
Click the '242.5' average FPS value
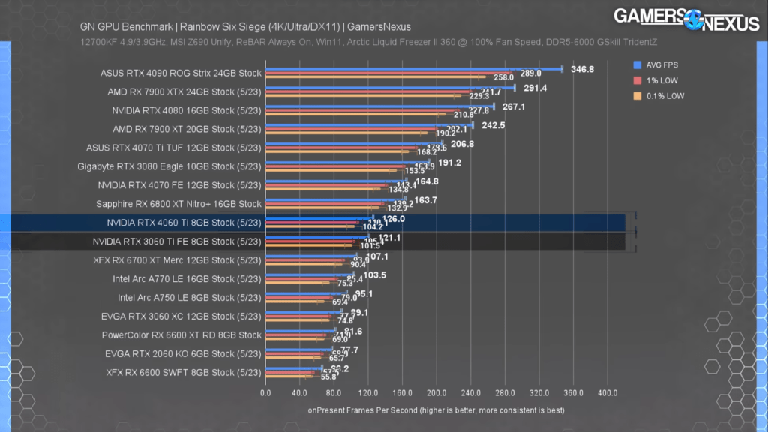pos(493,125)
